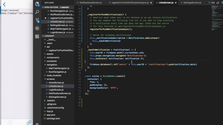Open the Explorer view in activity bar
The height and width of the screenshot is (125, 223).
(37, 4)
